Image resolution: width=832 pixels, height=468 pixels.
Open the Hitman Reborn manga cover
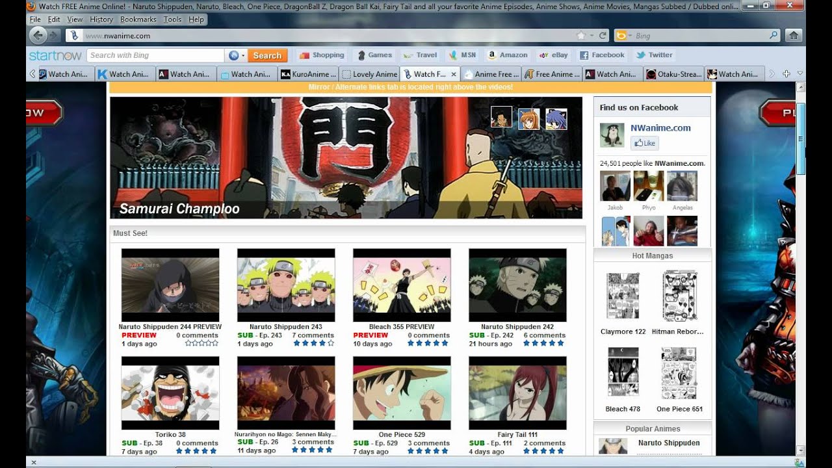(679, 296)
